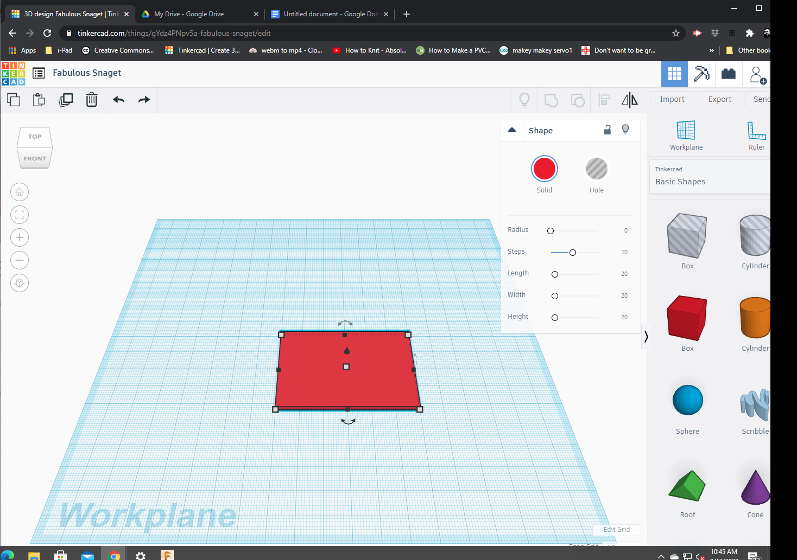
Task: Click the Delete trash can icon
Action: click(x=91, y=100)
